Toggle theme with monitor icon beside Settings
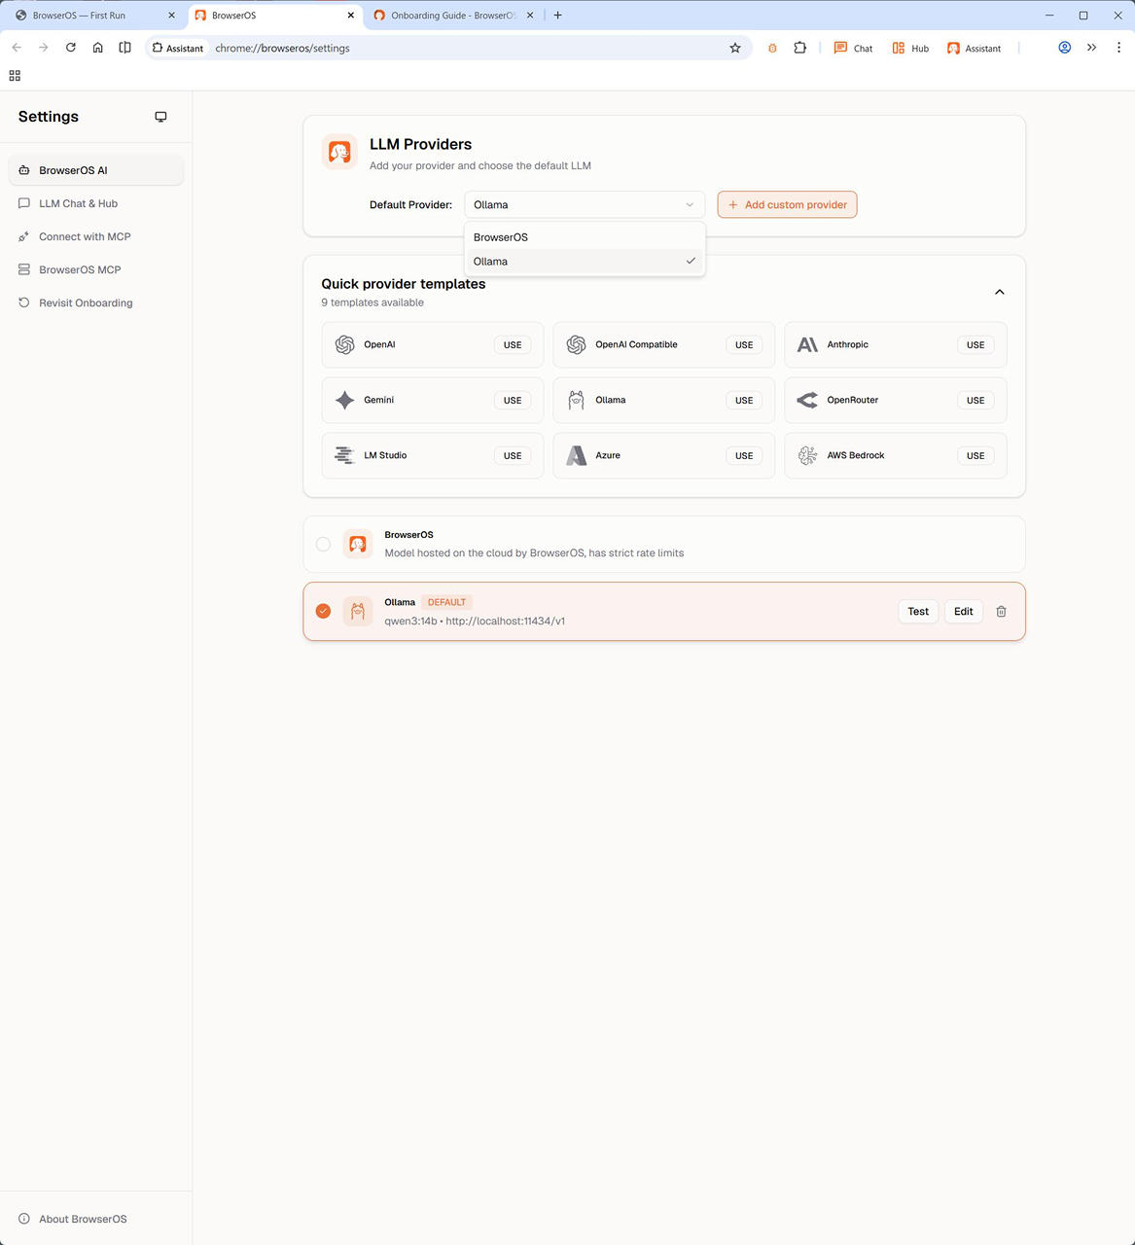1135x1245 pixels. [x=160, y=117]
